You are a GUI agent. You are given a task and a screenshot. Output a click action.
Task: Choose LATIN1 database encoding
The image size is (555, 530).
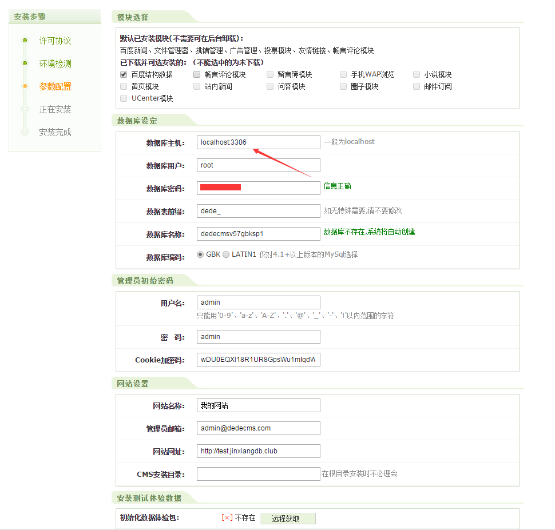[x=226, y=254]
